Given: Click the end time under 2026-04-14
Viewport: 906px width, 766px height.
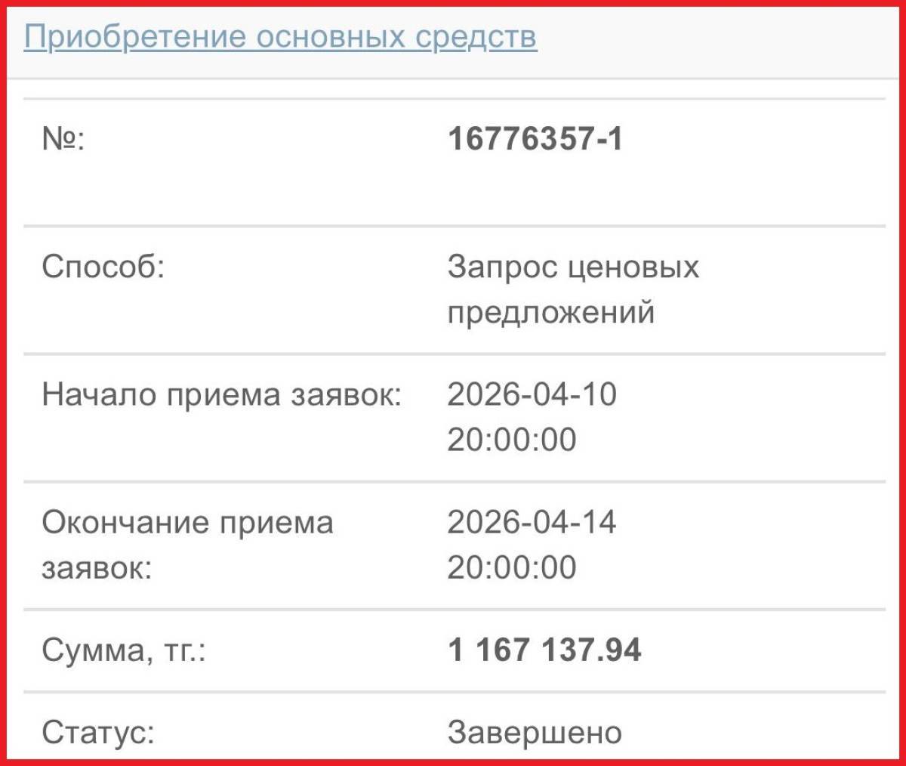Looking at the screenshot, I should pyautogui.click(x=511, y=568).
